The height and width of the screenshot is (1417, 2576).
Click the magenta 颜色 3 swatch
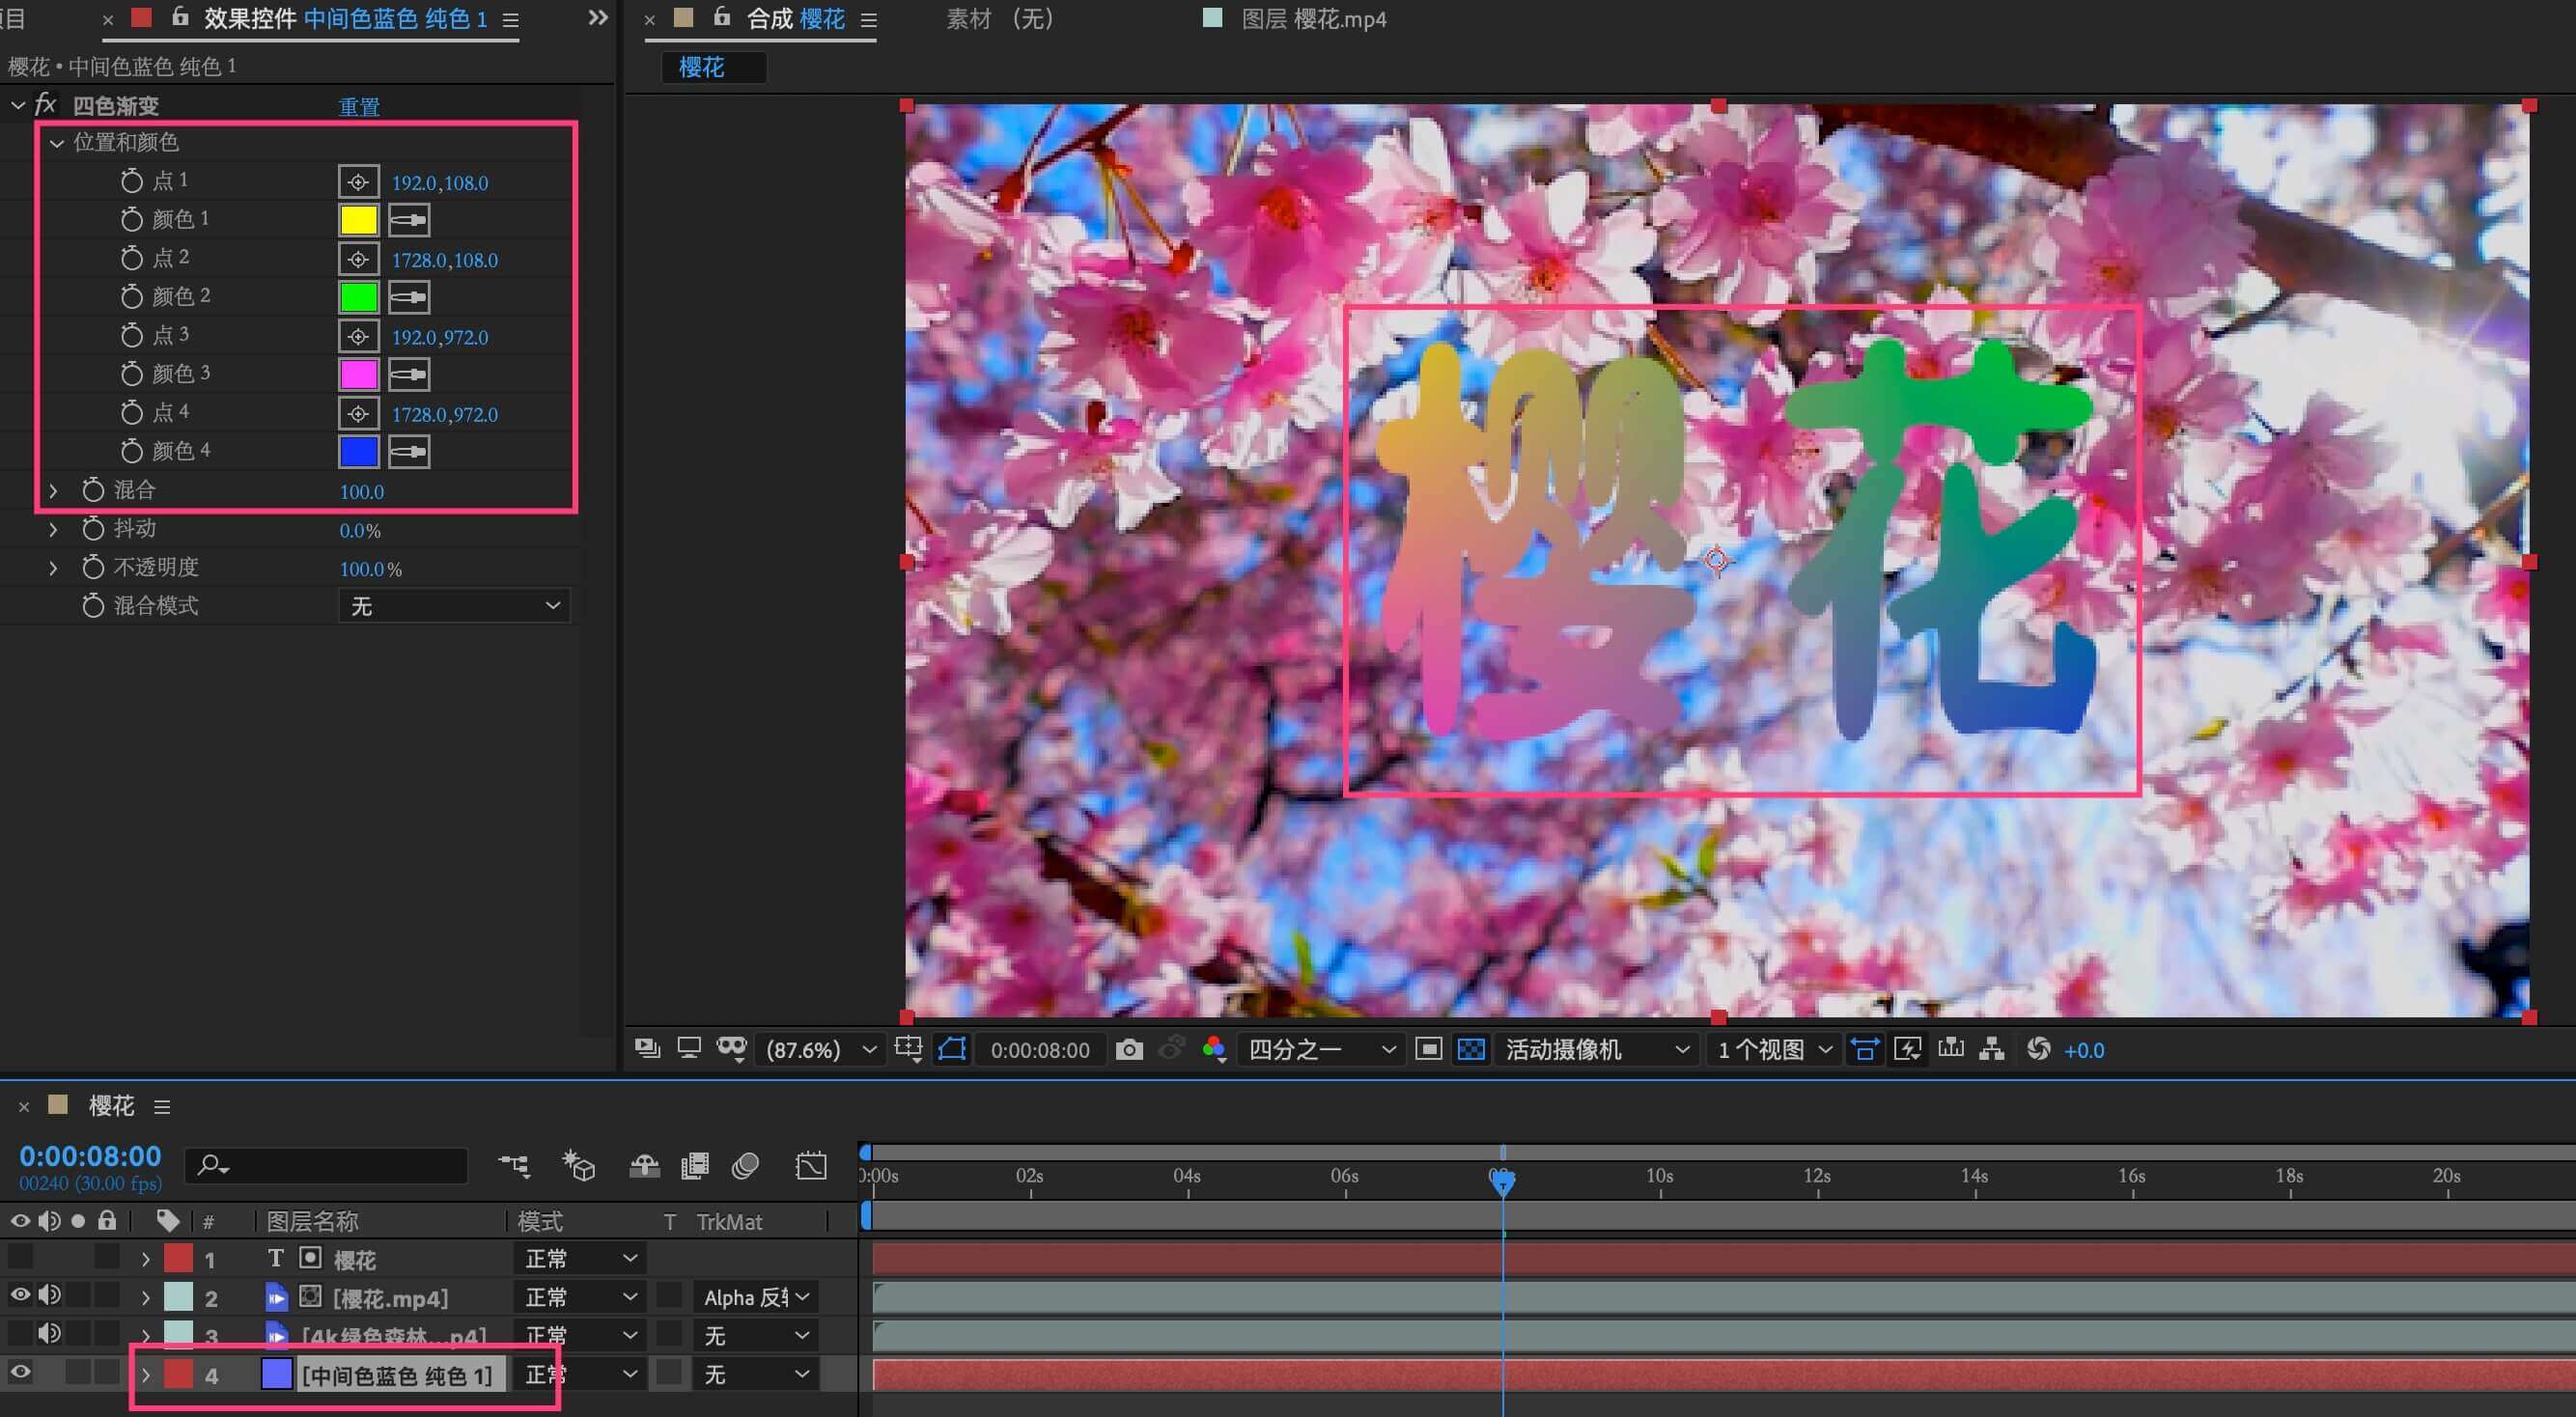(358, 374)
